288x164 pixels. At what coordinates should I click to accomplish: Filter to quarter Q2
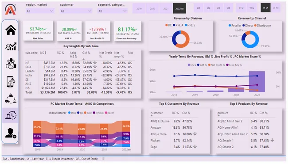coord(208,8)
